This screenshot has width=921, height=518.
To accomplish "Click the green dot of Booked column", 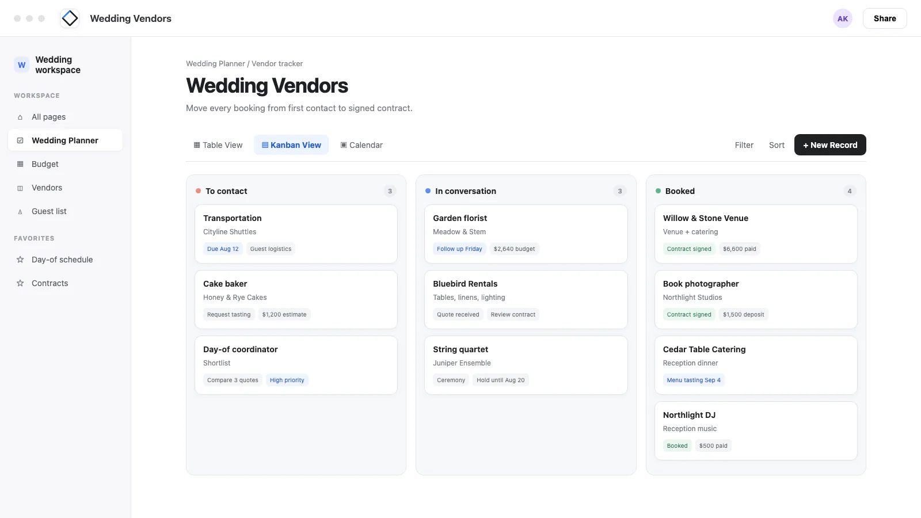I will point(658,191).
